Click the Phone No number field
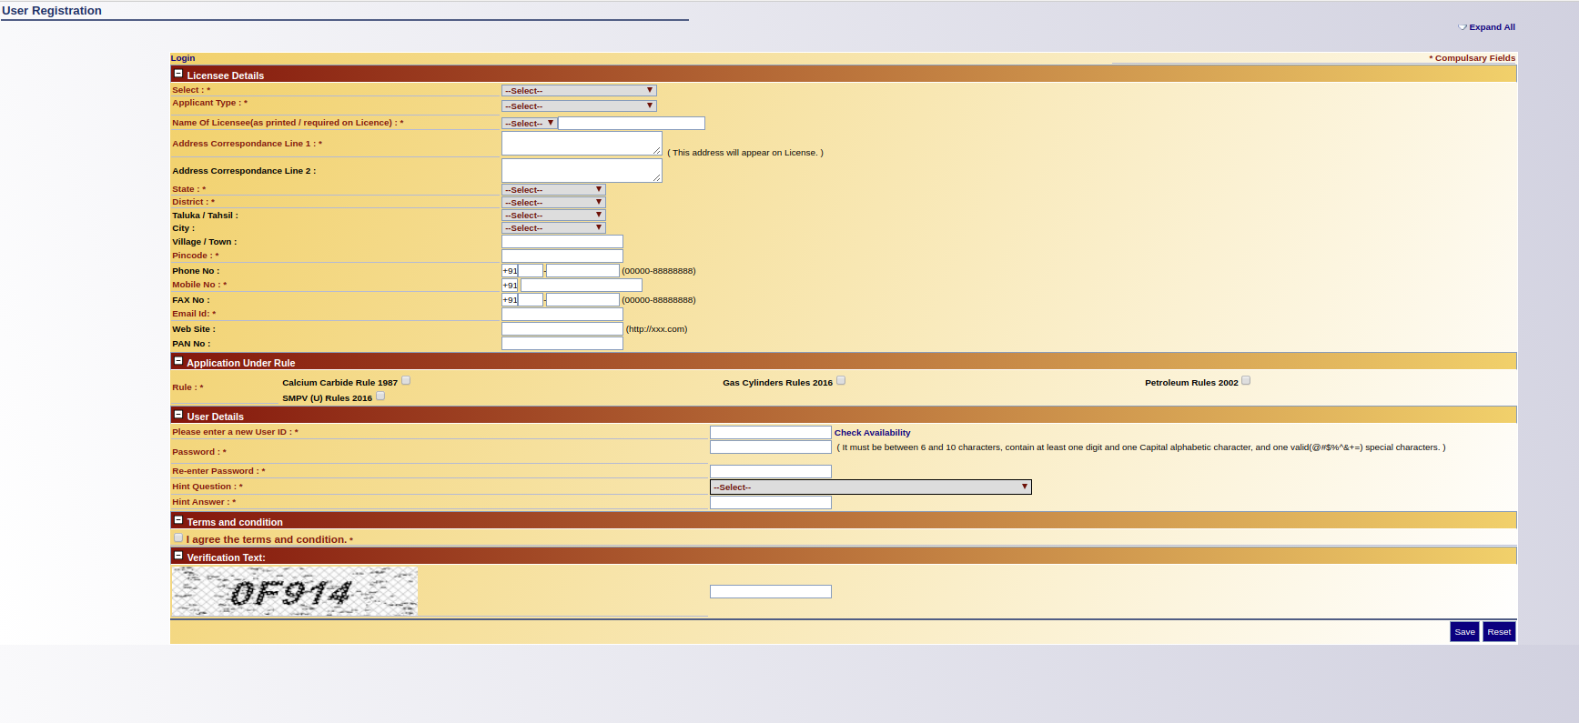Image resolution: width=1579 pixels, height=723 pixels. coord(583,271)
